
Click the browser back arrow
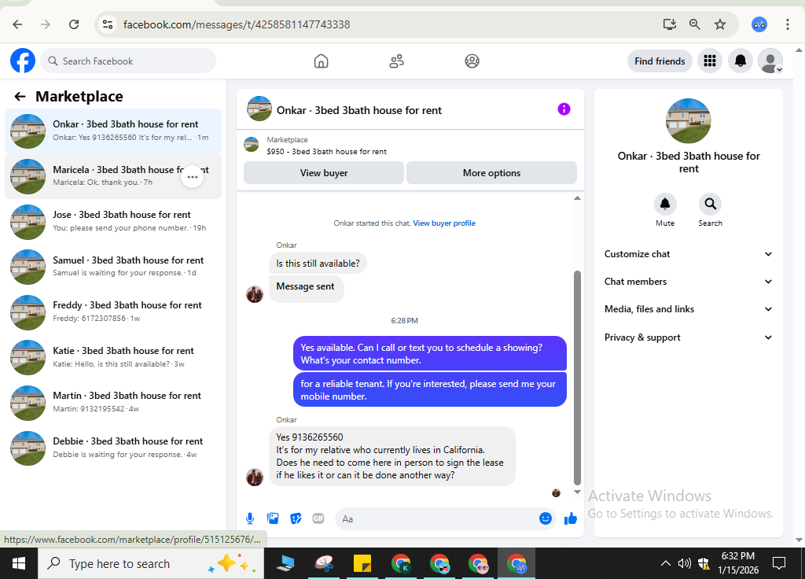pyautogui.click(x=17, y=24)
